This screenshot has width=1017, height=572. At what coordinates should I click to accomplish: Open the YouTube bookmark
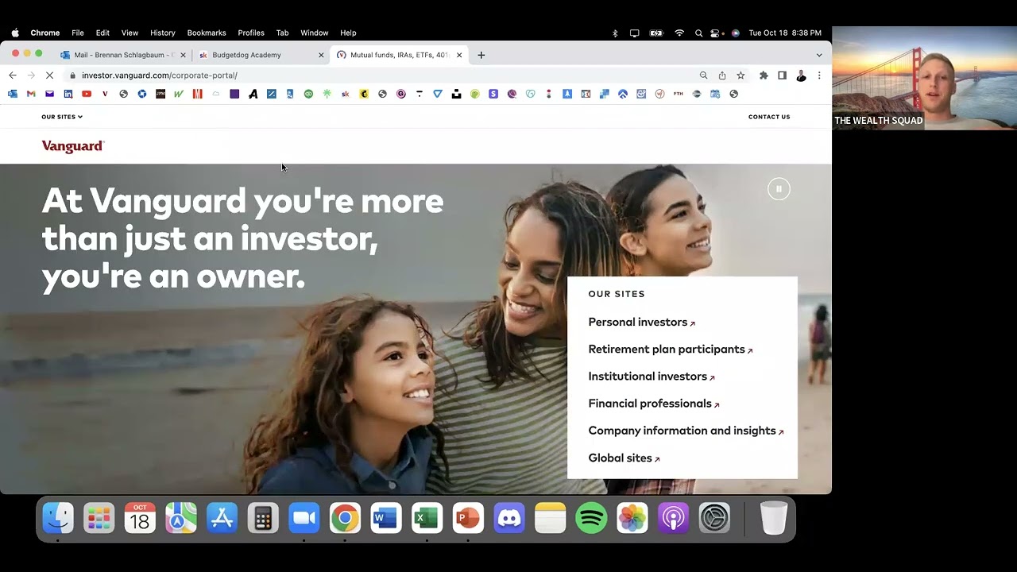87,94
